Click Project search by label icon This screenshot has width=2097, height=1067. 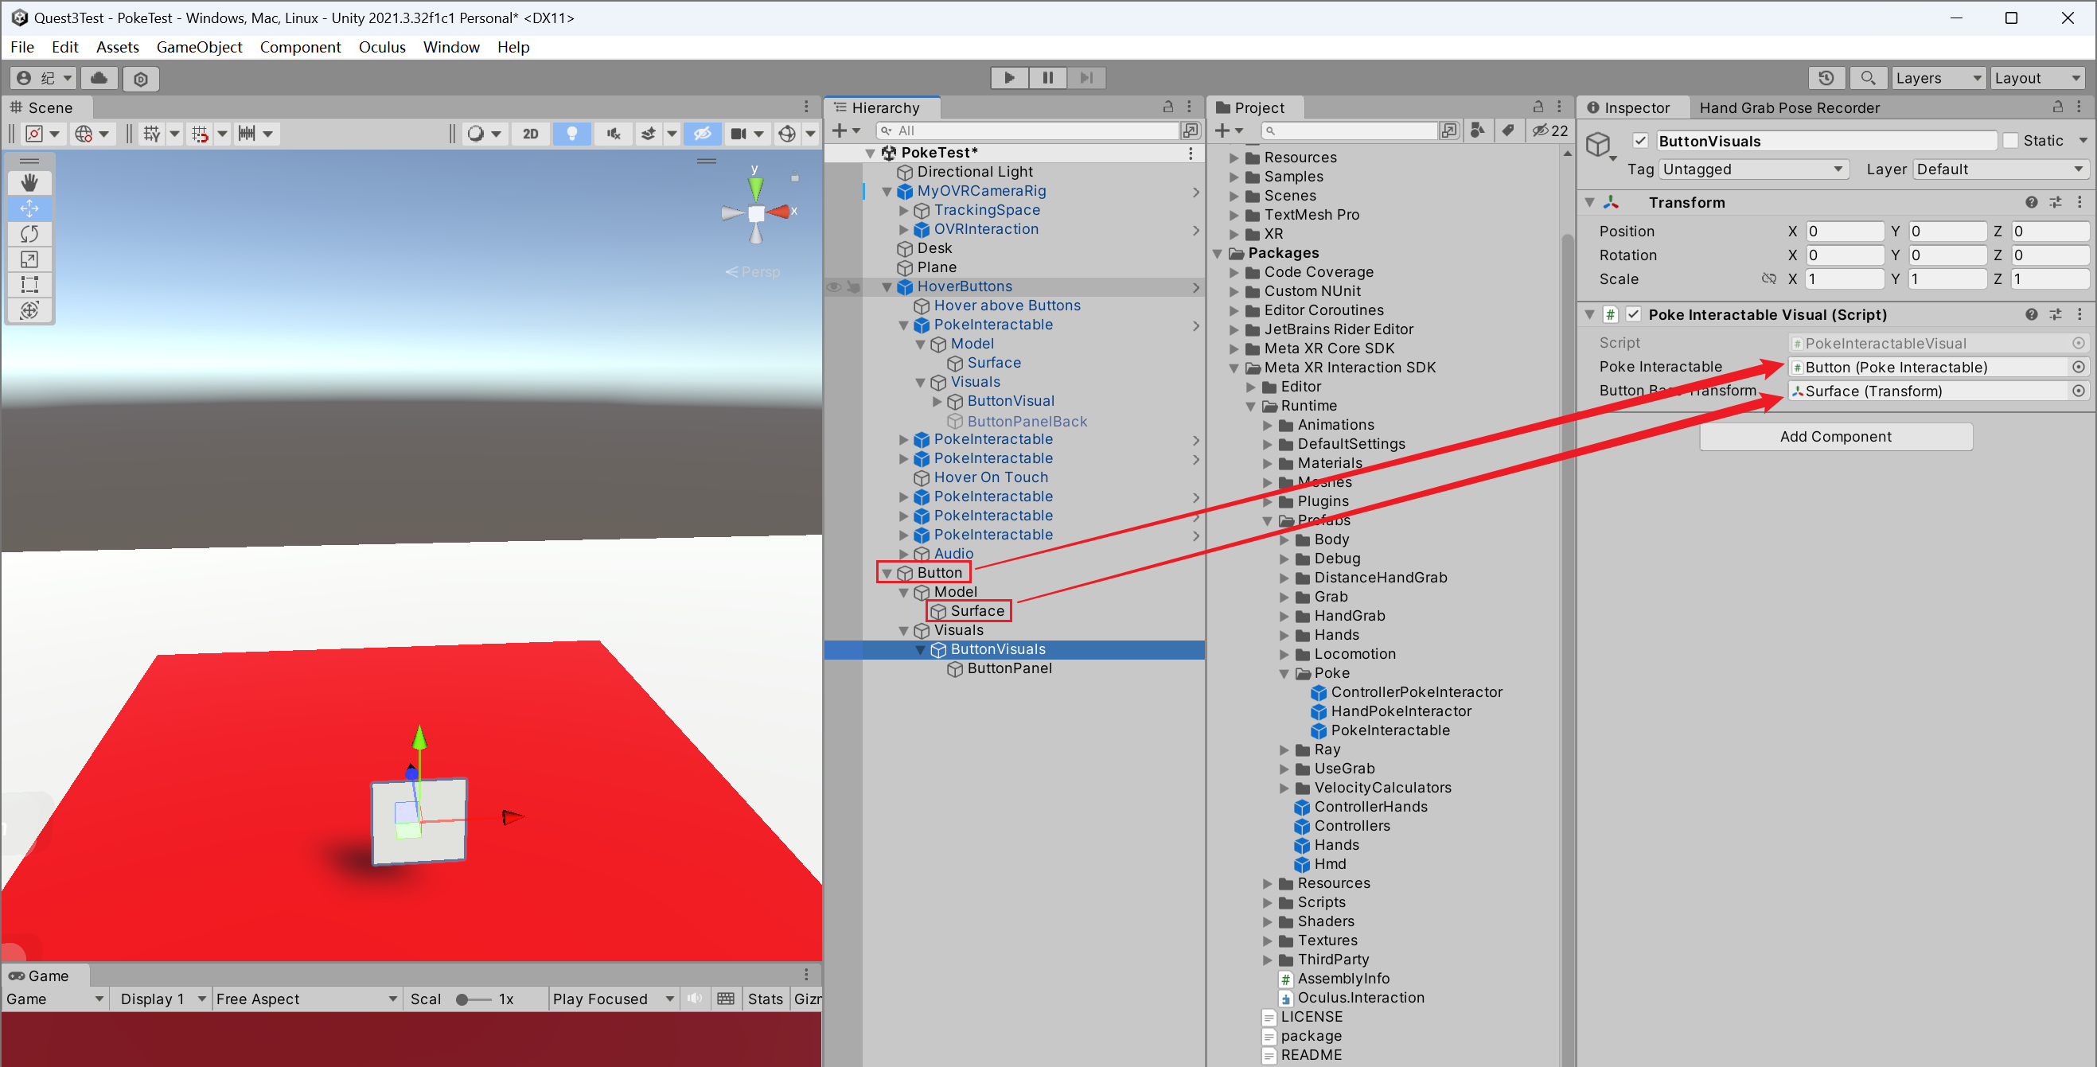1507,130
